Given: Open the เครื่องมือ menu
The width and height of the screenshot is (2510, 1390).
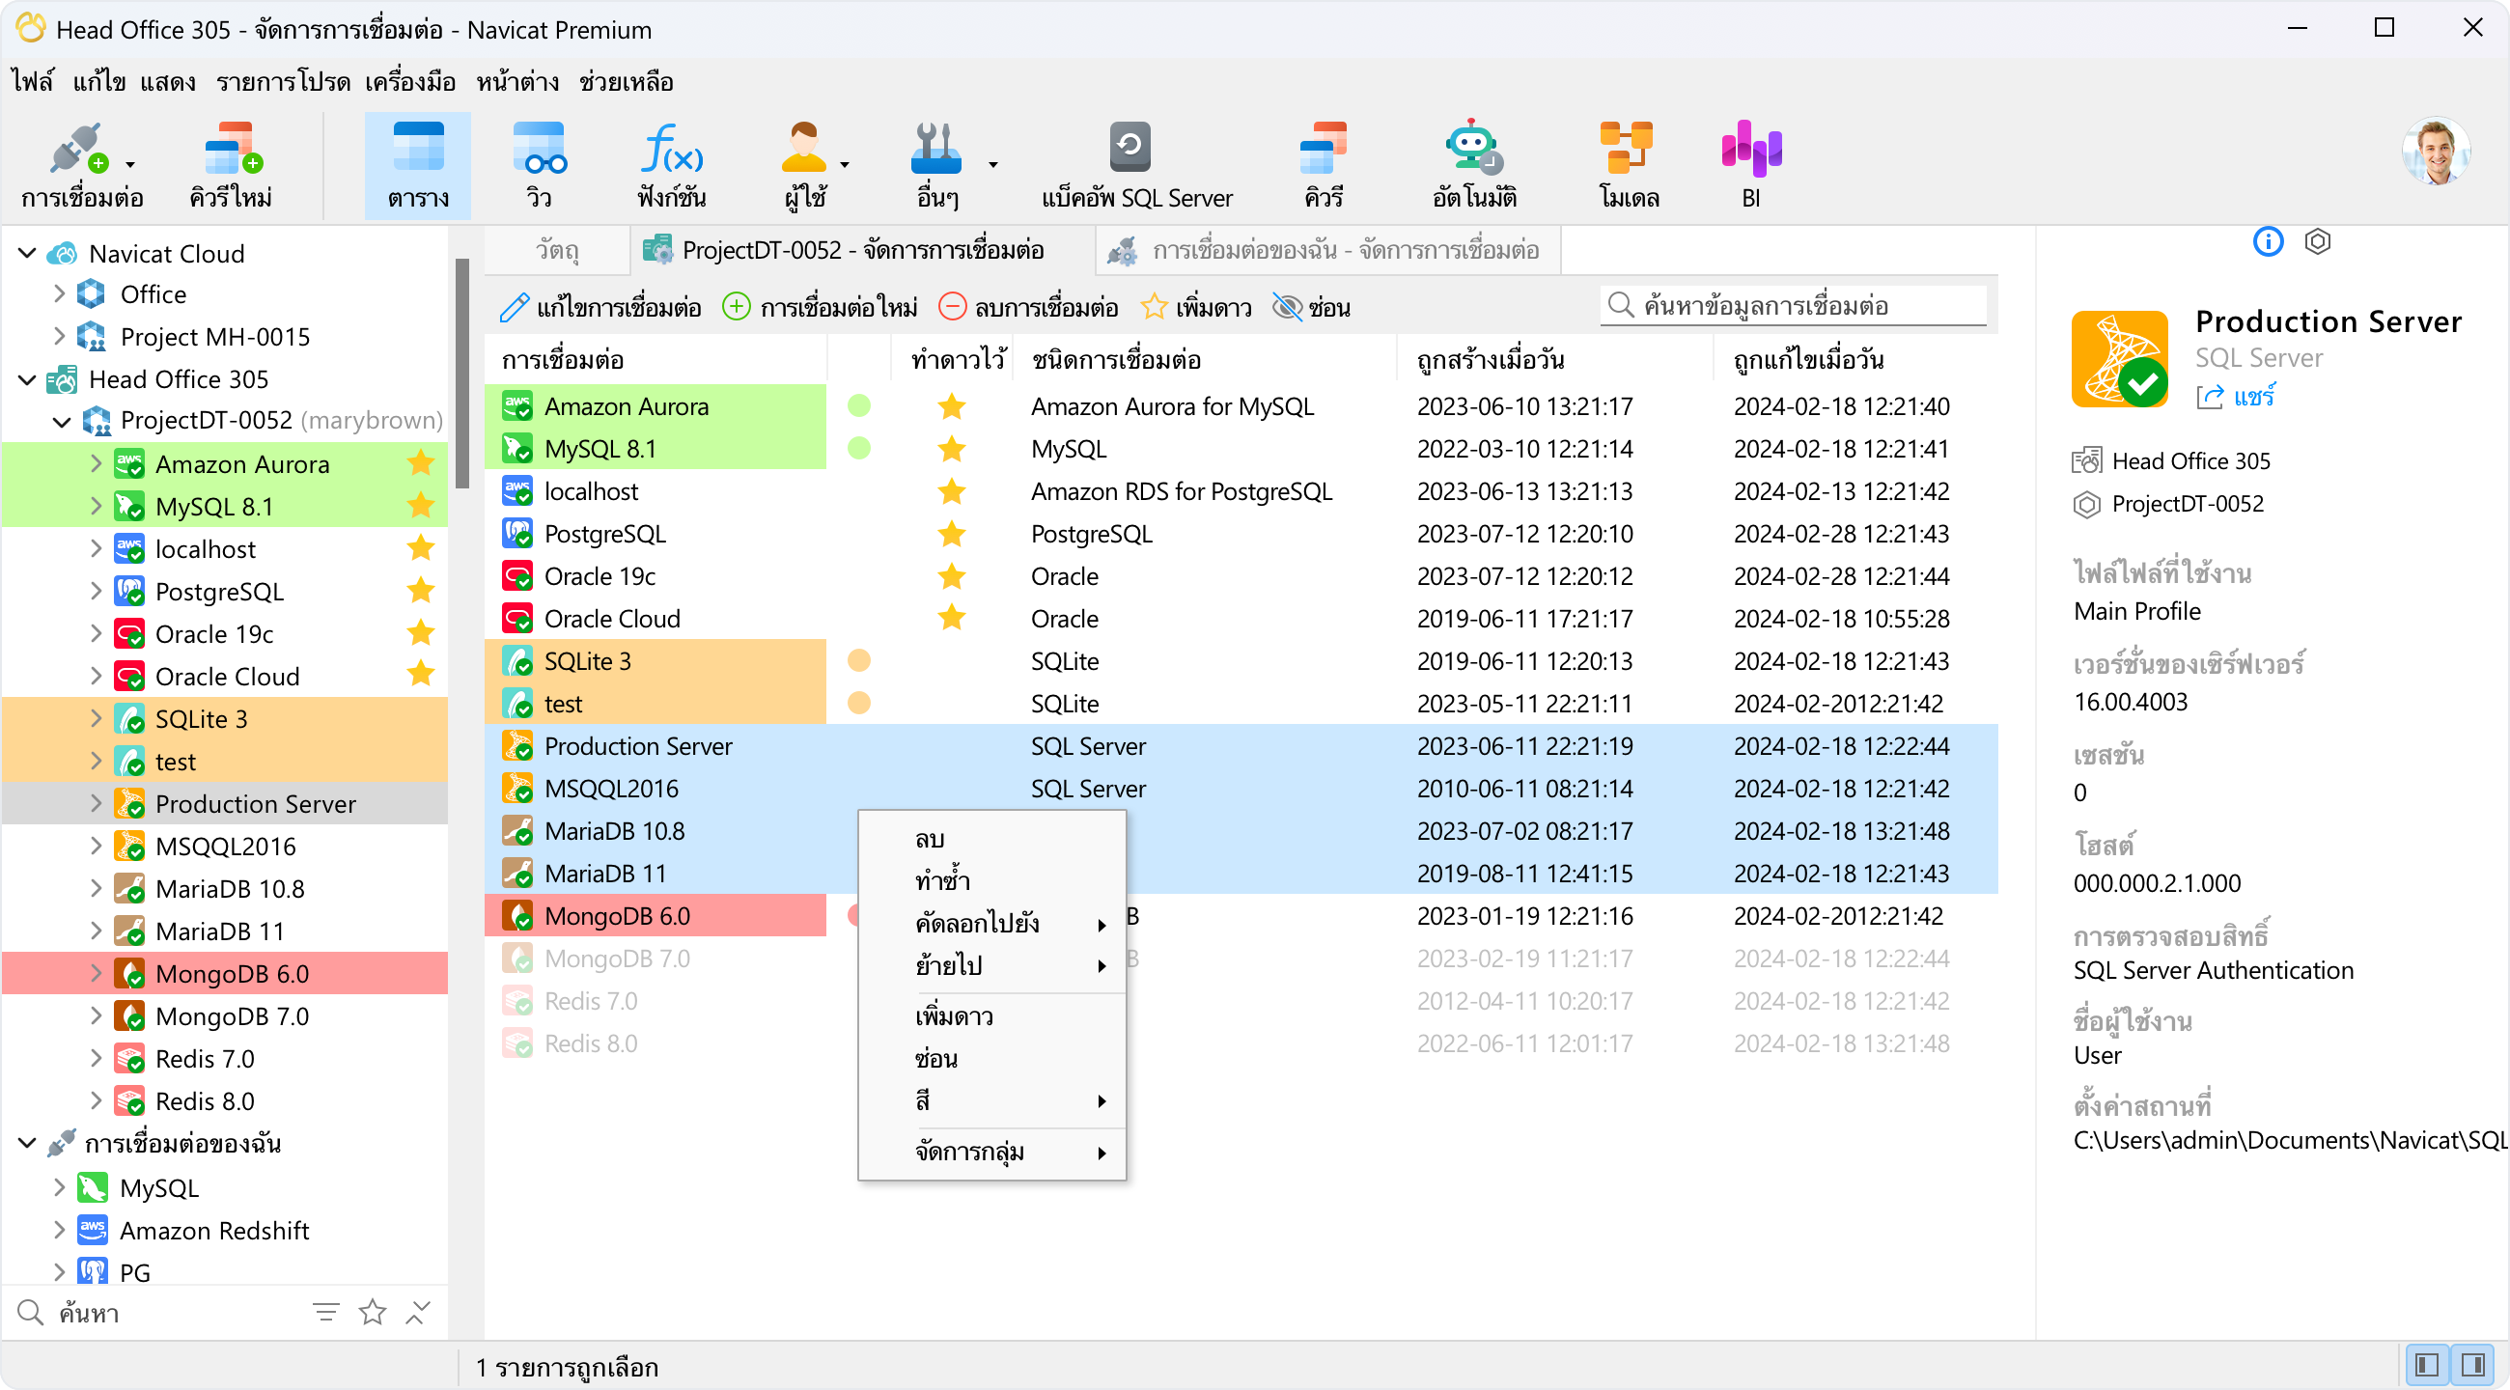Looking at the screenshot, I should coord(409,82).
